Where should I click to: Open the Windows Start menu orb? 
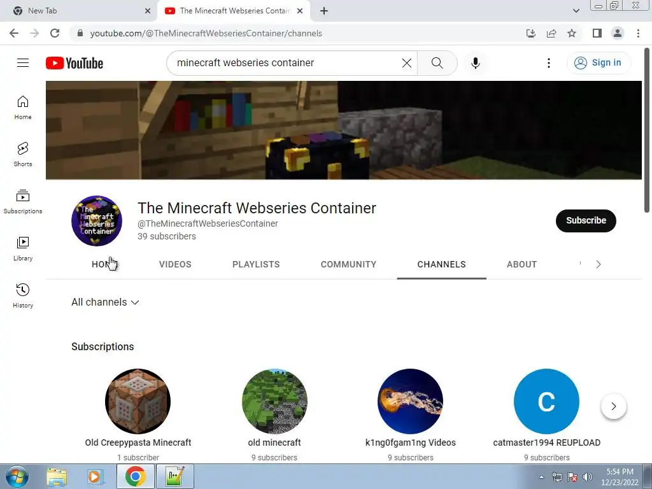(17, 476)
